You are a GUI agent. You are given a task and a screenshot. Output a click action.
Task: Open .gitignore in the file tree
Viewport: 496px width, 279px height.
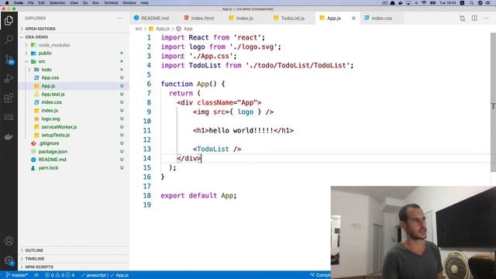tap(49, 143)
